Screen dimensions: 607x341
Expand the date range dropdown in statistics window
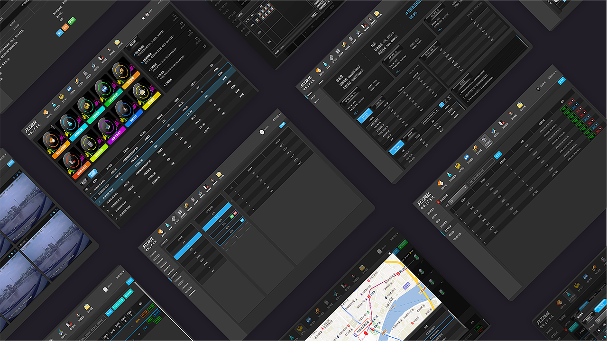coord(429,116)
